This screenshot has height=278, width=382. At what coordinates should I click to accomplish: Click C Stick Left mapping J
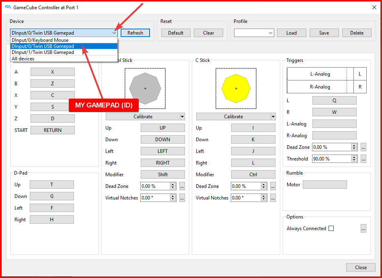[x=253, y=151]
